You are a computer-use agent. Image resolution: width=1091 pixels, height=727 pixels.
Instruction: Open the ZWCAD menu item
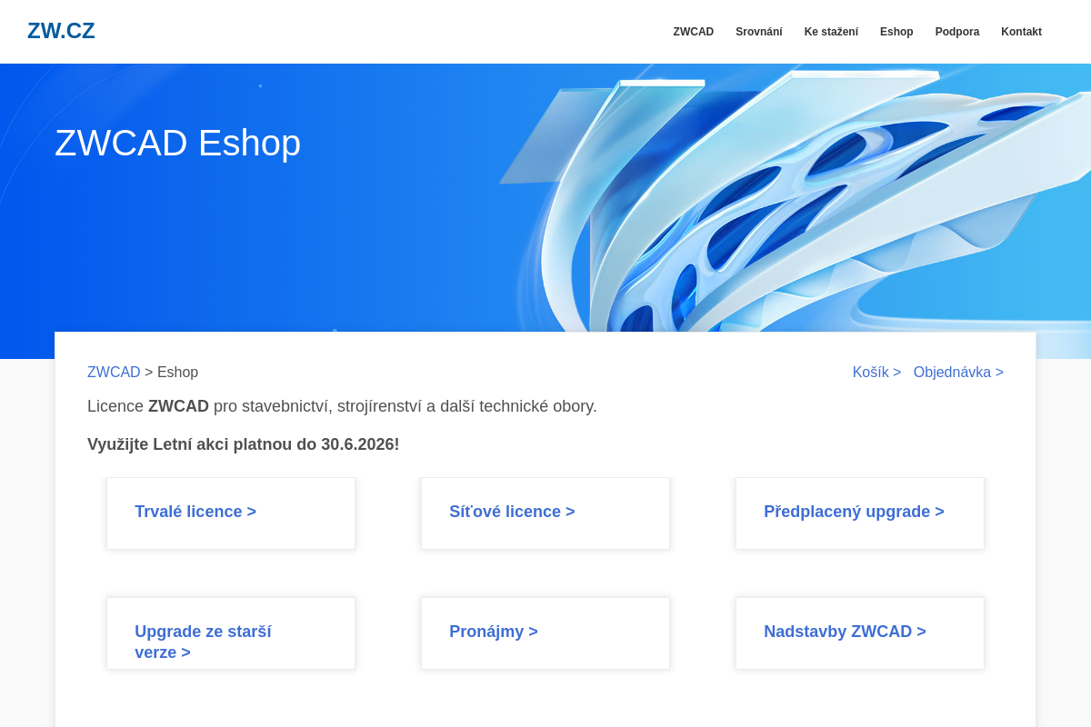coord(694,32)
